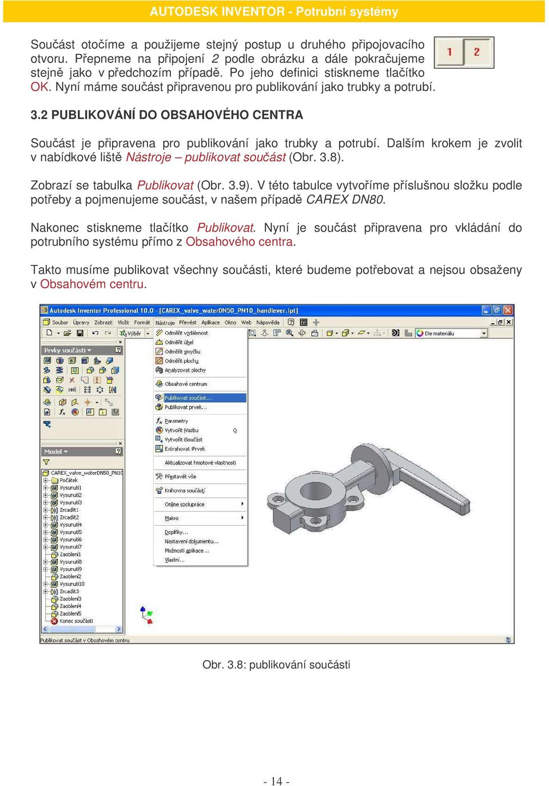
Task: Open the Online spolupráce submenu
Action: 201,505
